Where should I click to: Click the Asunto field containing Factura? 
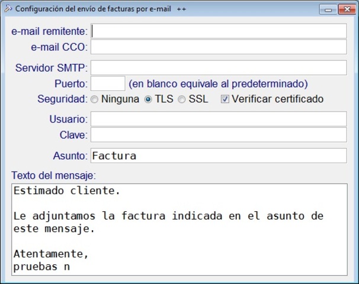(219, 156)
